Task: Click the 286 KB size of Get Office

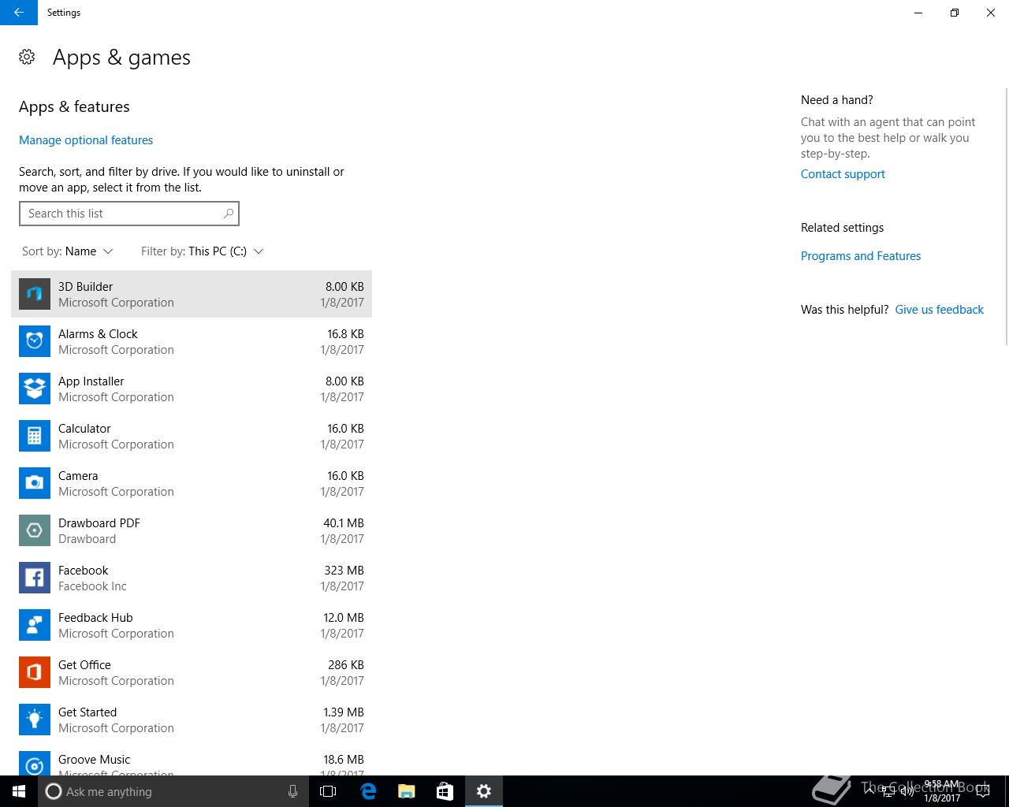Action: (x=346, y=665)
